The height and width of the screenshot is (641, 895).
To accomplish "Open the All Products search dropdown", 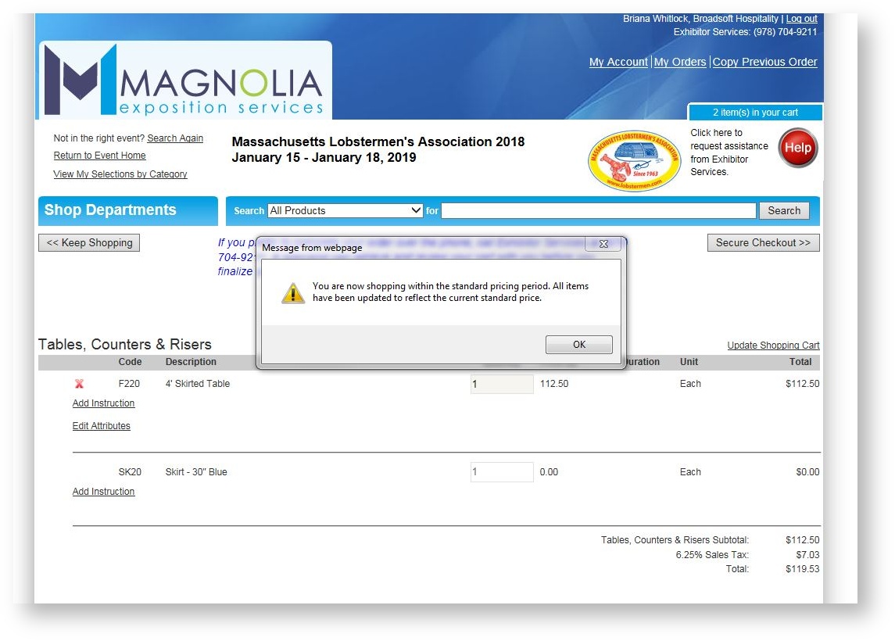I will [345, 210].
